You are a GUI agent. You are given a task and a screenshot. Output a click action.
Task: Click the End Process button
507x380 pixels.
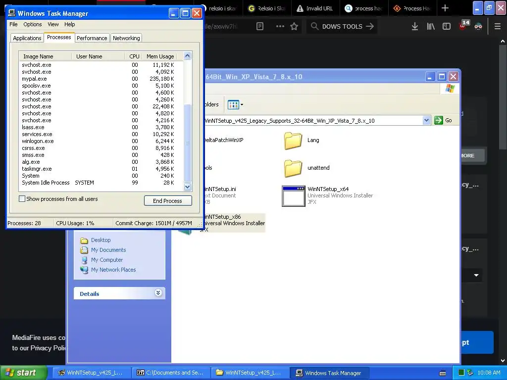168,201
